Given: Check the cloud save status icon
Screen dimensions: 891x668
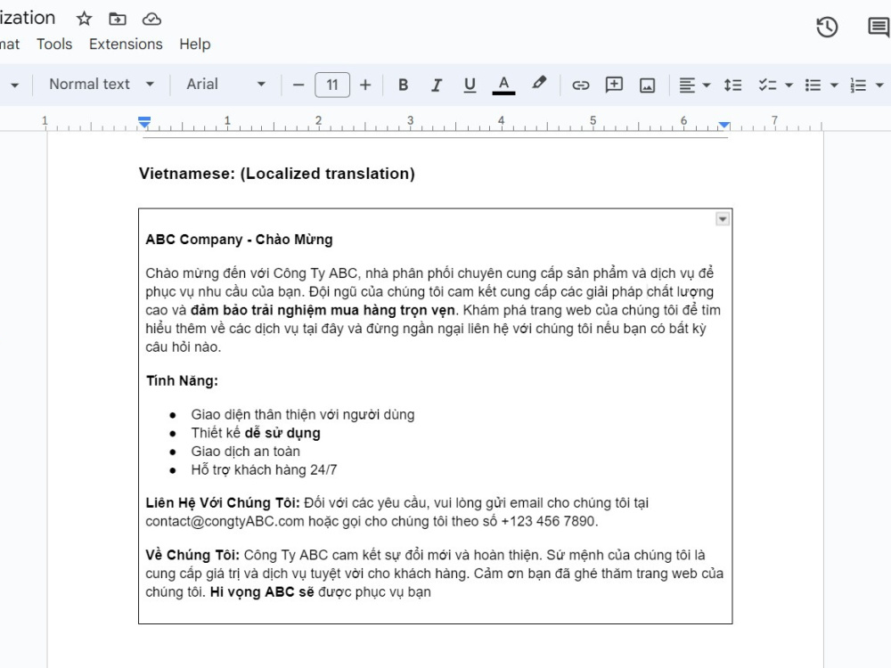Looking at the screenshot, I should pos(151,20).
